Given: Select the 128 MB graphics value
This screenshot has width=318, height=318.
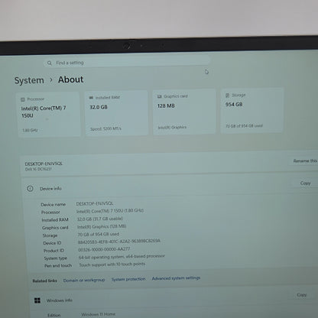Looking at the screenshot, I should [x=166, y=105].
